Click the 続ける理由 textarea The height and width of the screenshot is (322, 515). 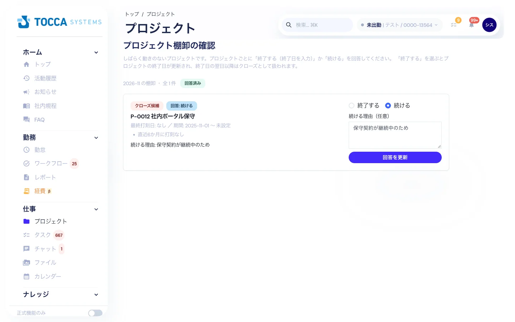(395, 135)
